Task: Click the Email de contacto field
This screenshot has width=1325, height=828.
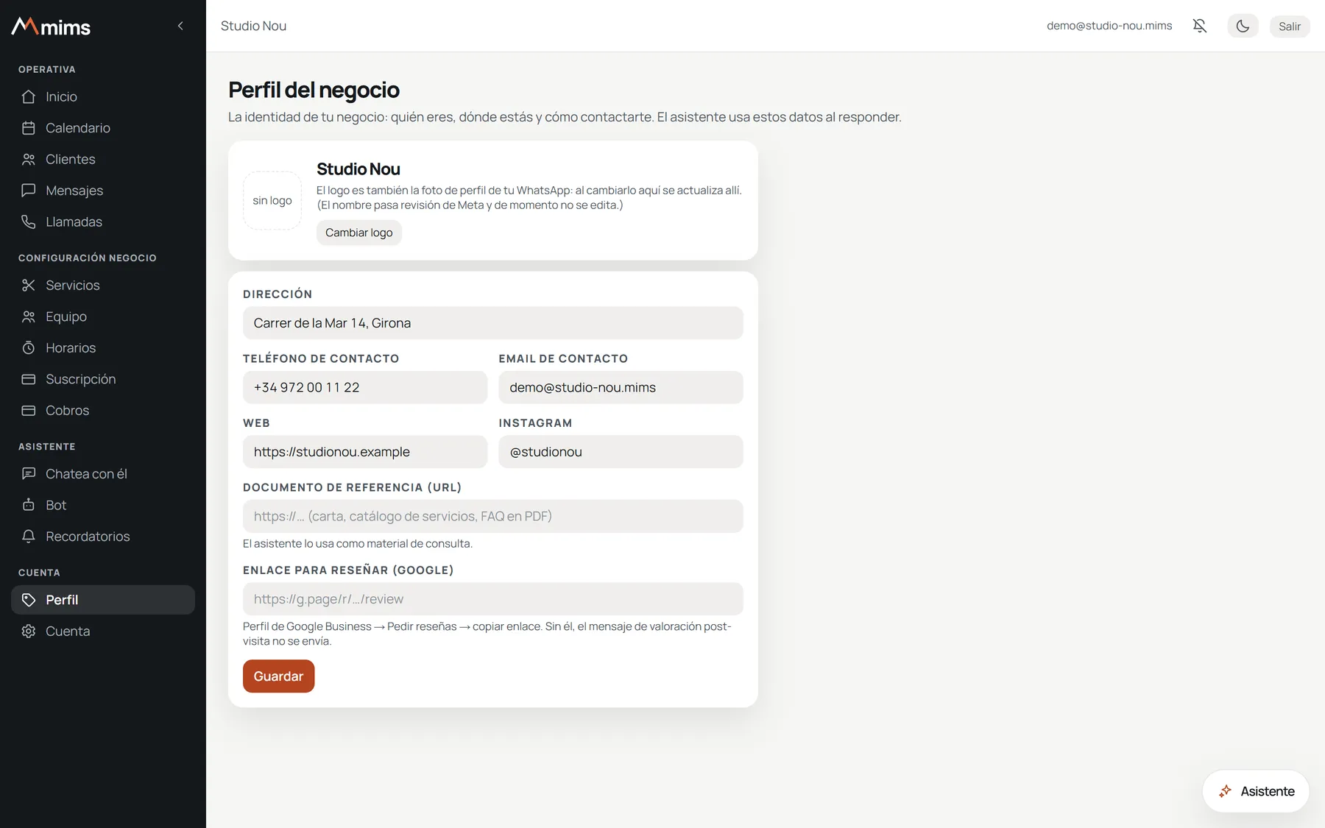Action: [621, 387]
